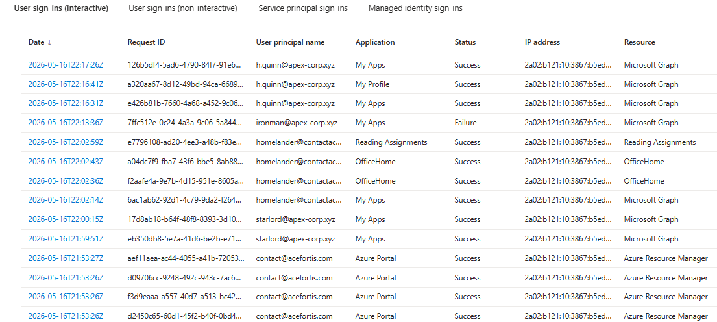717x322 pixels.
Task: Click Reading Assignments in Resource column
Action: 660,142
